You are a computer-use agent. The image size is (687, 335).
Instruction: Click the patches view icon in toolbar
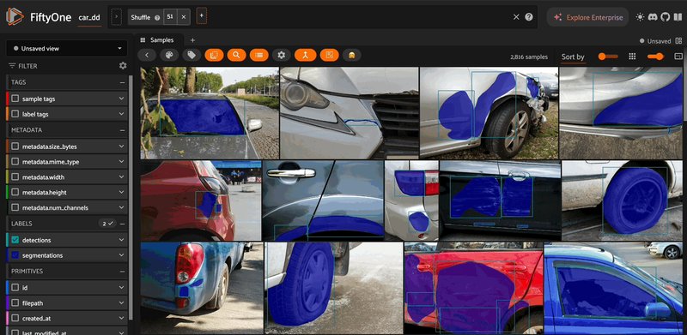[214, 55]
